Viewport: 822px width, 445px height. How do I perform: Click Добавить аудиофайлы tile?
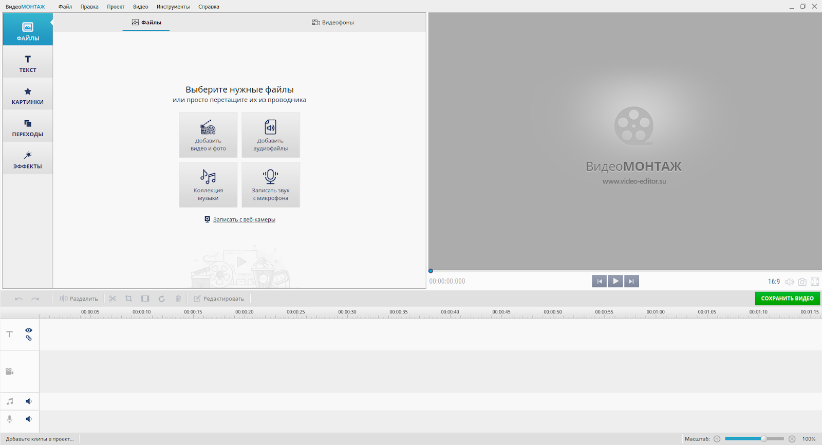(x=271, y=135)
